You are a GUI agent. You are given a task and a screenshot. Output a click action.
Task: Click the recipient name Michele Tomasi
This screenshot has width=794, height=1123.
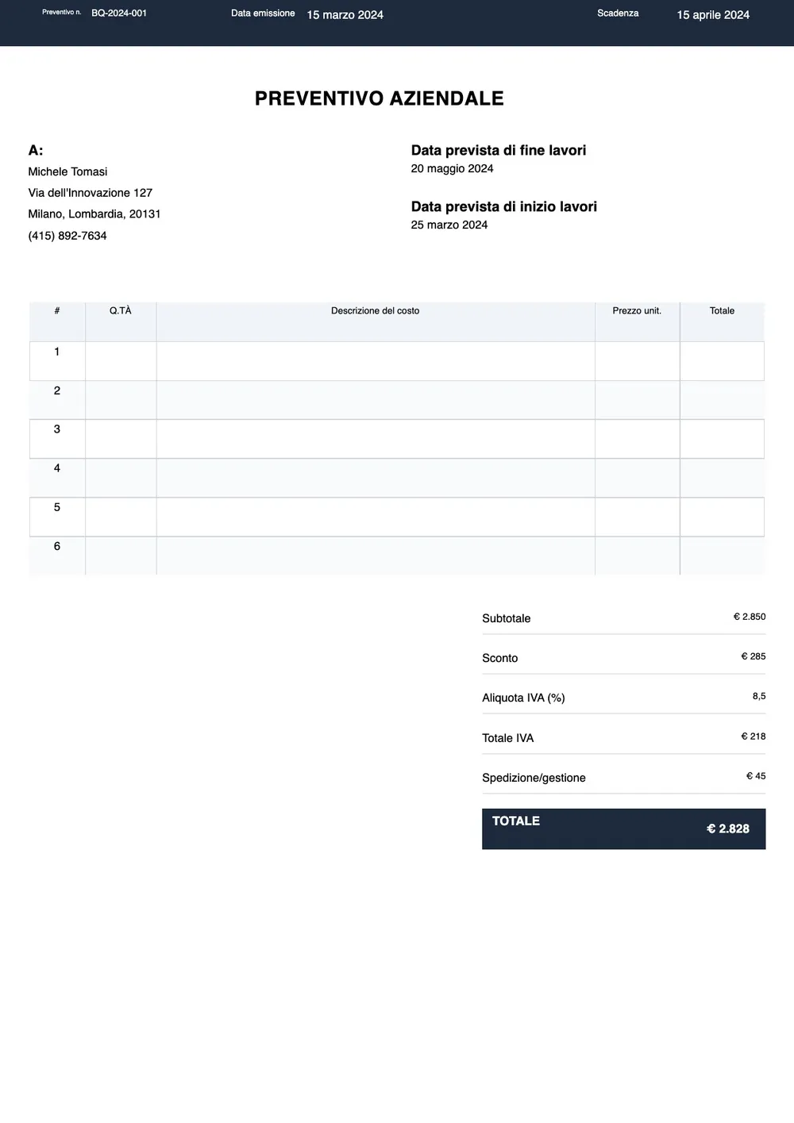67,171
